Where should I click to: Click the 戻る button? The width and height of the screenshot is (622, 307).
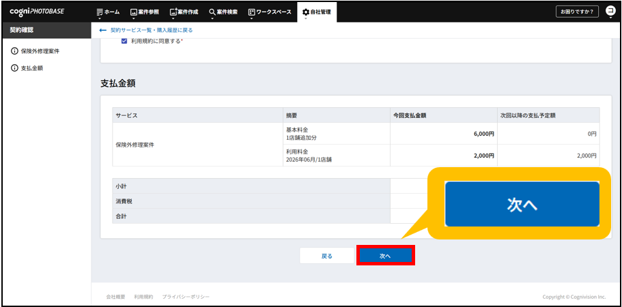(x=327, y=256)
